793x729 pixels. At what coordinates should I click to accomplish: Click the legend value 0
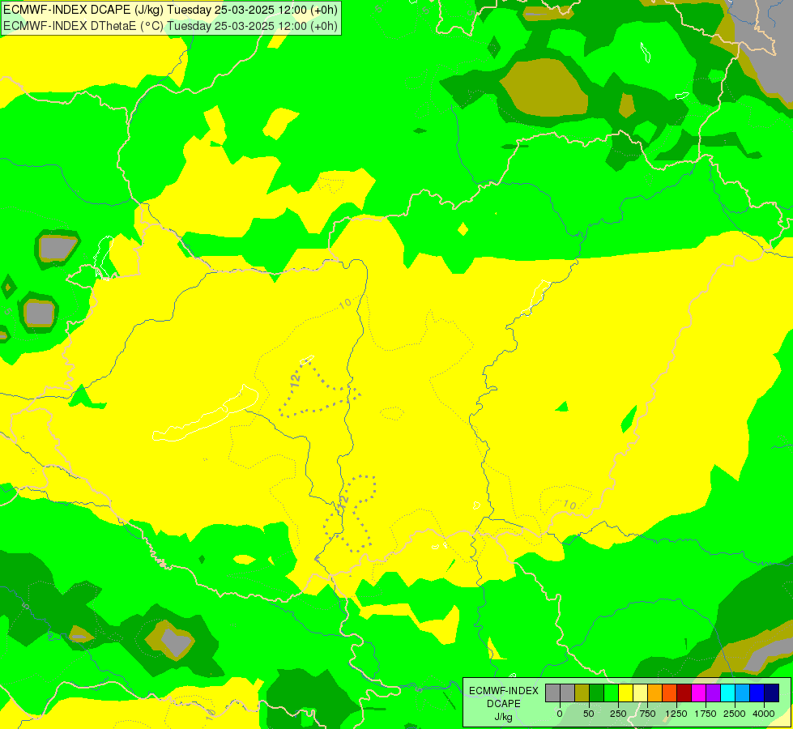tap(560, 714)
